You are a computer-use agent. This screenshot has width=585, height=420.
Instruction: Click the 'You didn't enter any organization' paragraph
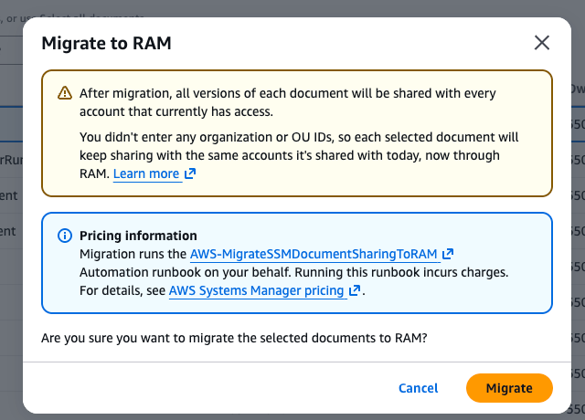click(x=299, y=155)
